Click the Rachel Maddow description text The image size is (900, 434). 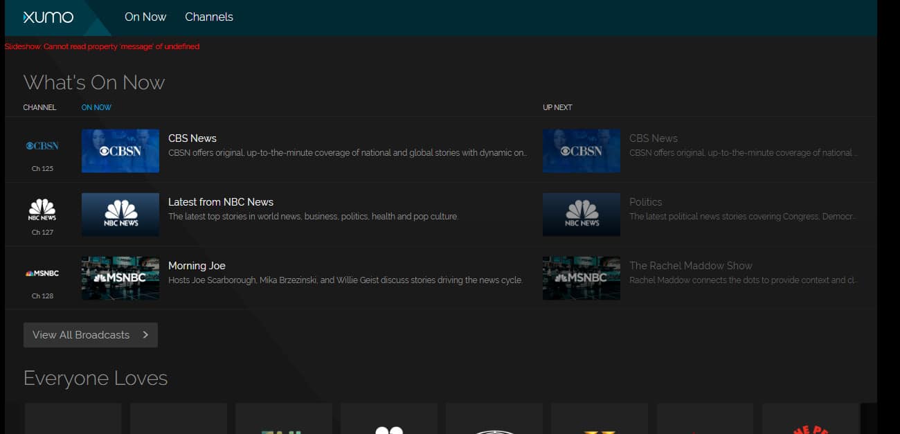pyautogui.click(x=744, y=280)
